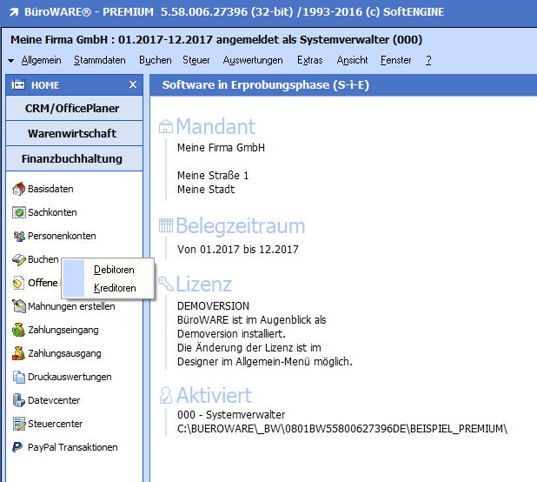The image size is (537, 482).
Task: Open Druckauswertungen
Action: tap(70, 377)
